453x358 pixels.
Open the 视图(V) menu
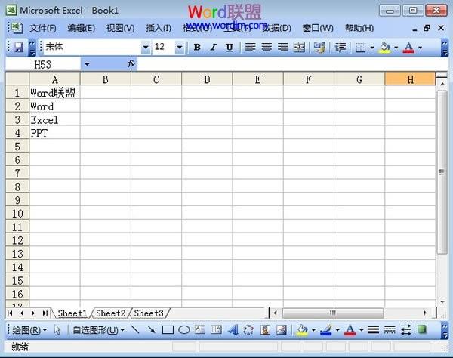pyautogui.click(x=120, y=28)
